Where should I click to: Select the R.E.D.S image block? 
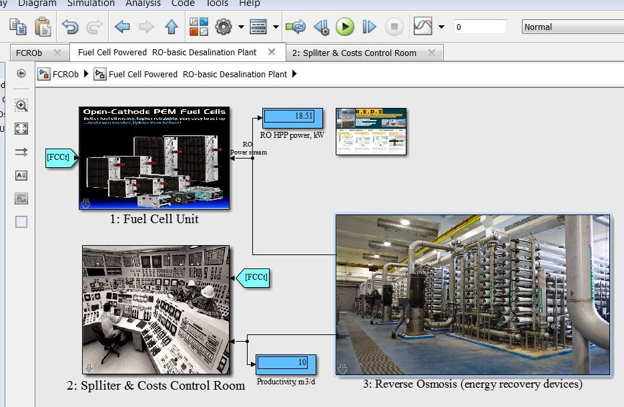pos(371,131)
